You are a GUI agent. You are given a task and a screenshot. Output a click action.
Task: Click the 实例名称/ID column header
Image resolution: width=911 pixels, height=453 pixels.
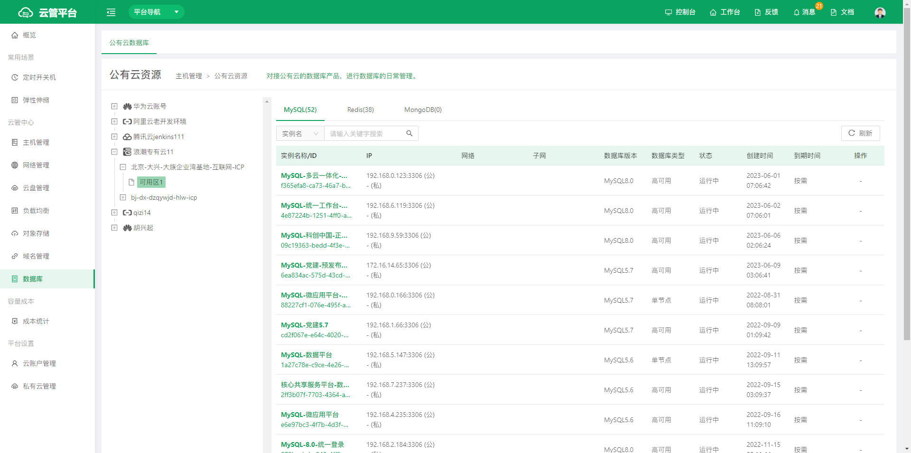(298, 156)
